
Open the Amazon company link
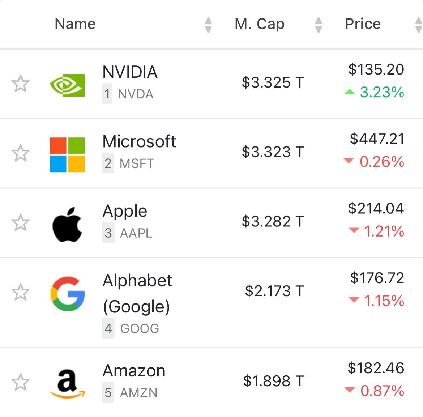[134, 371]
